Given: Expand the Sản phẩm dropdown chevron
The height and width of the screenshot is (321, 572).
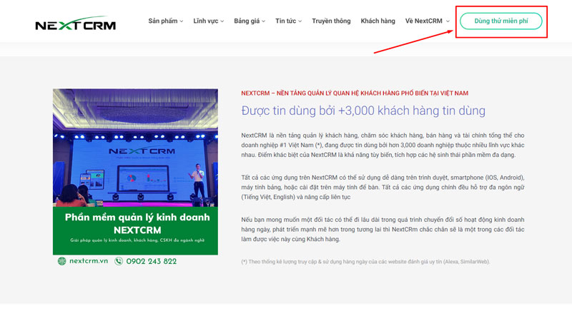Looking at the screenshot, I should pos(182,21).
